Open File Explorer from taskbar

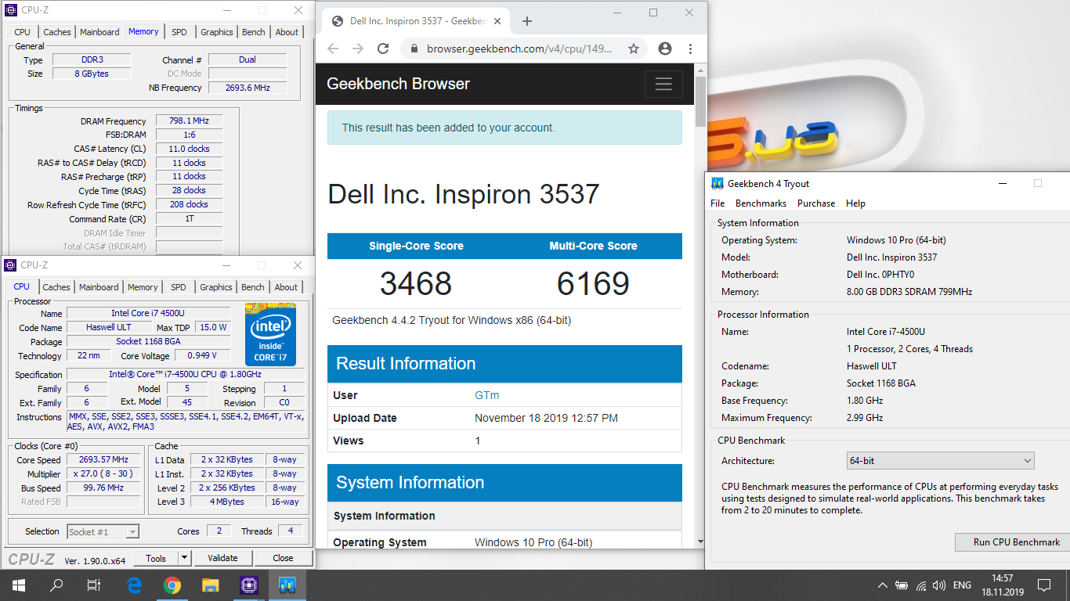click(x=210, y=585)
